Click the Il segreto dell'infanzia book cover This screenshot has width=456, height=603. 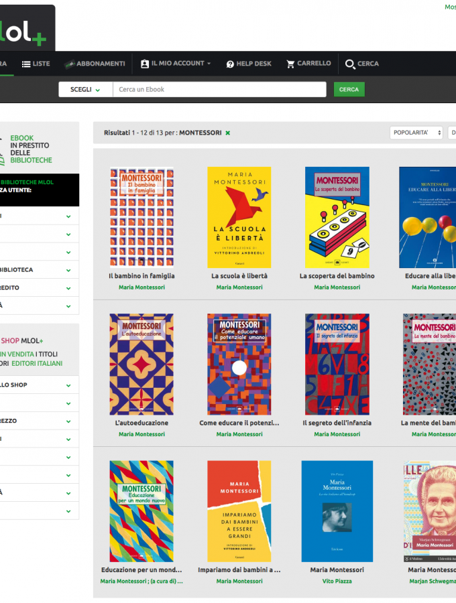click(337, 364)
